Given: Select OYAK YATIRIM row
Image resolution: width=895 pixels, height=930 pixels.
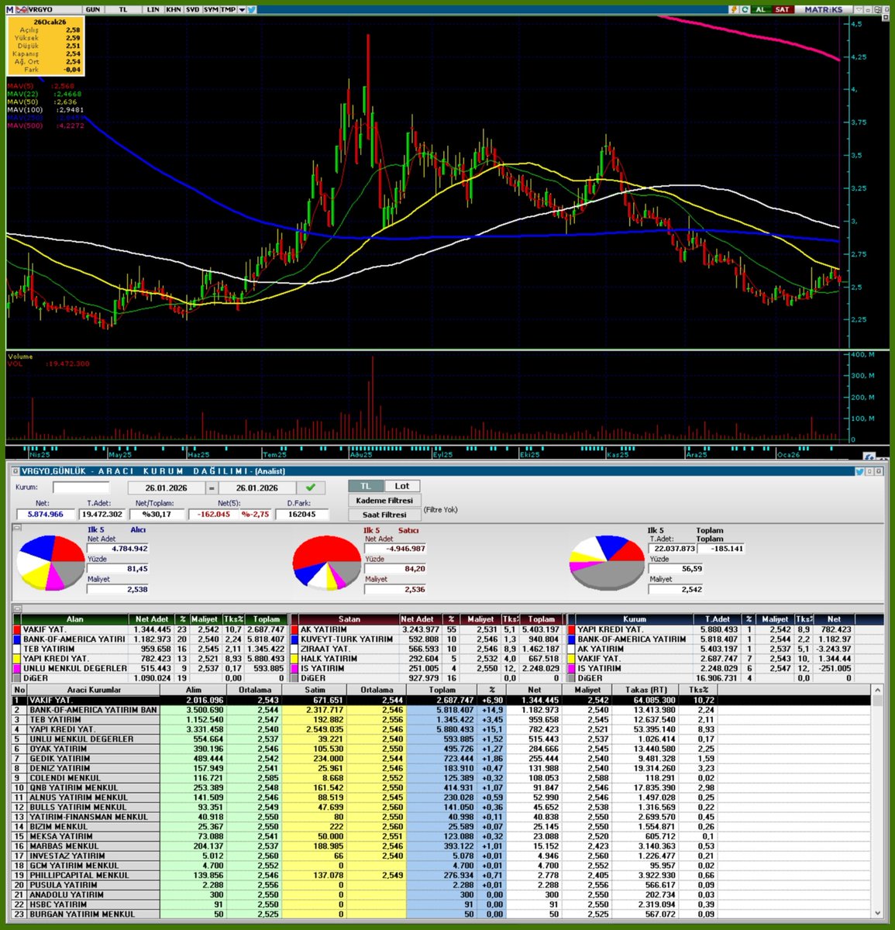Looking at the screenshot, I should (442, 749).
